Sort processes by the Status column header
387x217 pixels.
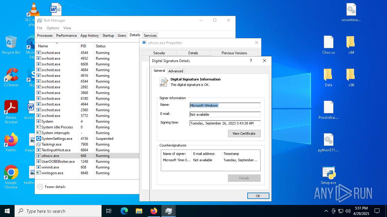coord(116,46)
